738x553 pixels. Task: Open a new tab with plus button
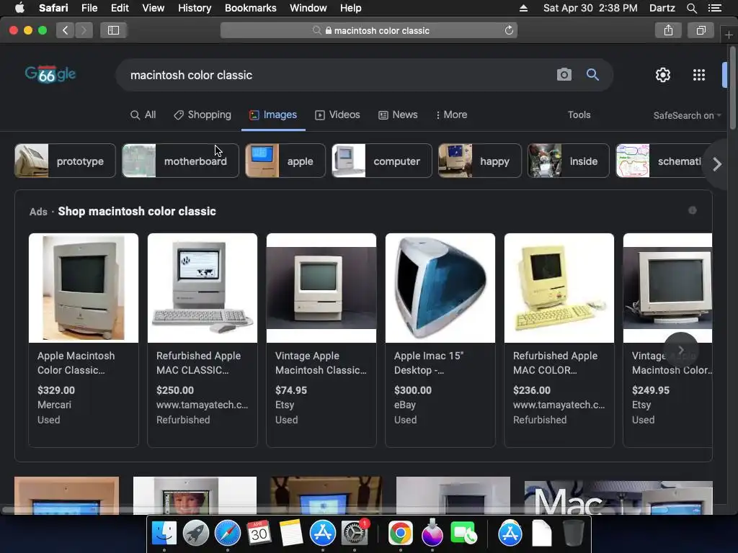pos(729,35)
